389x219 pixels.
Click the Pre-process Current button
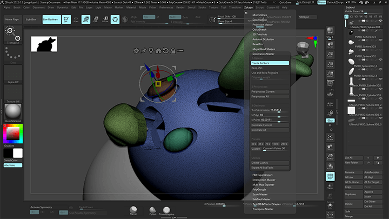[270, 91]
